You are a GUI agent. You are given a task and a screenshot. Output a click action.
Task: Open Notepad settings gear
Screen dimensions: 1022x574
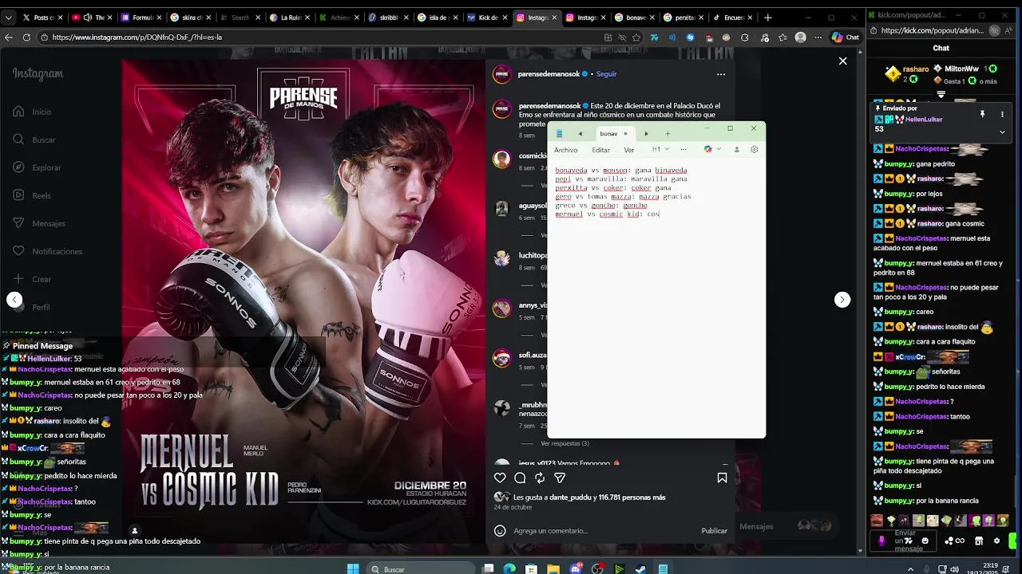(x=754, y=149)
